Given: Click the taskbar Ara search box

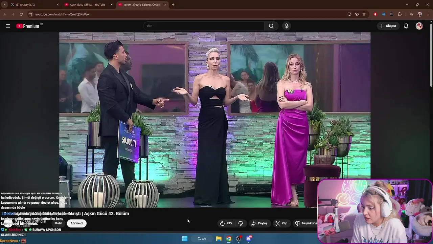Looking at the screenshot, I should [x=202, y=239].
